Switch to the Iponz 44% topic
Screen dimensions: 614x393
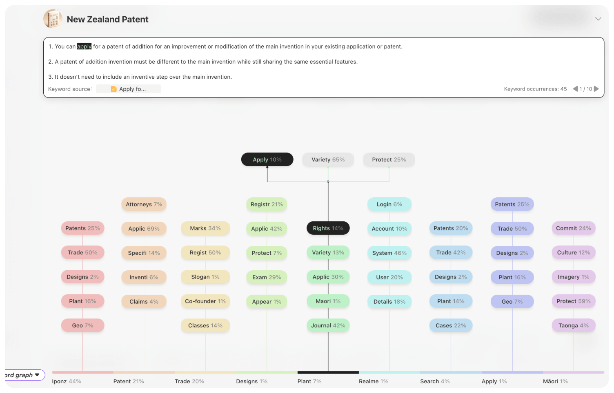click(x=67, y=381)
